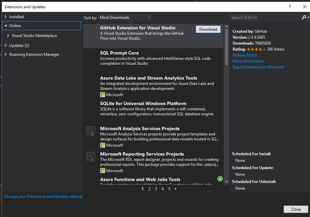
Task: Click Microsoft Analysis Services Projects extension icon
Action: [x=91, y=131]
